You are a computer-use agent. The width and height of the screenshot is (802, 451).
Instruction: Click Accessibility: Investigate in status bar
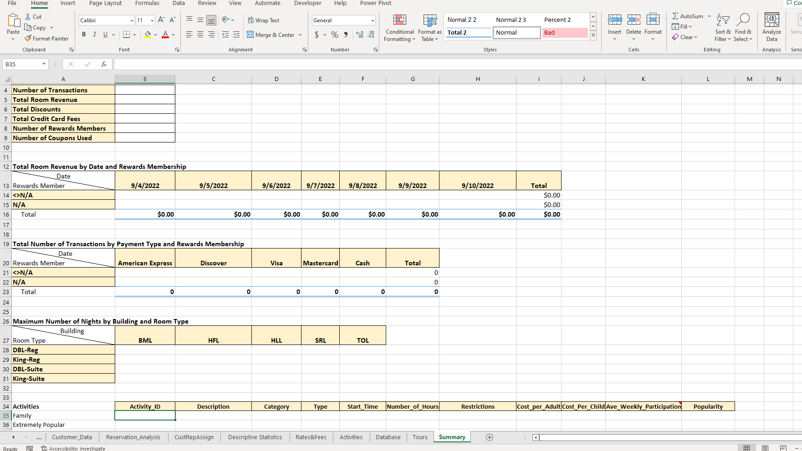click(73, 448)
